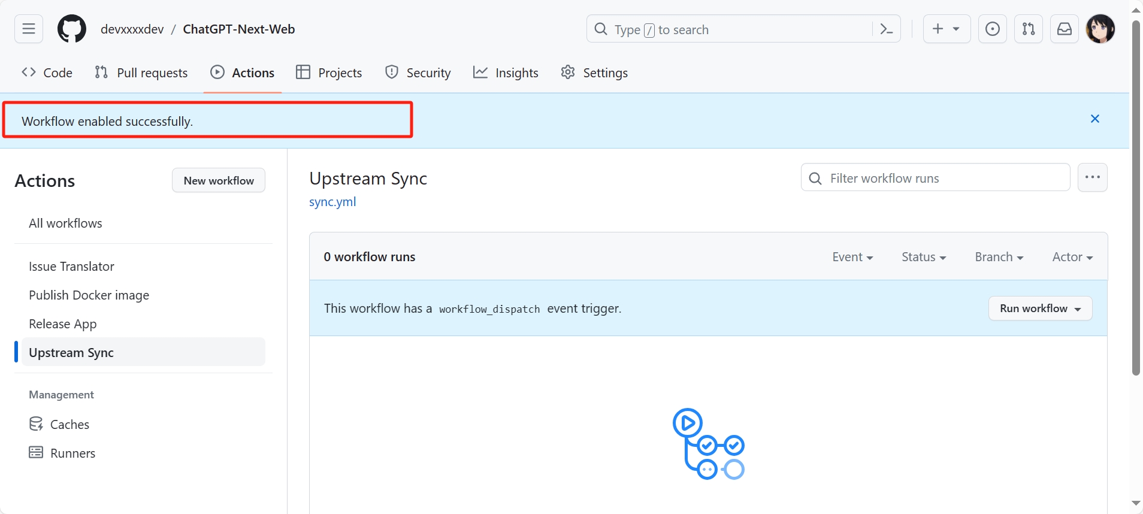Click the GitHub logo icon

[x=72, y=29]
